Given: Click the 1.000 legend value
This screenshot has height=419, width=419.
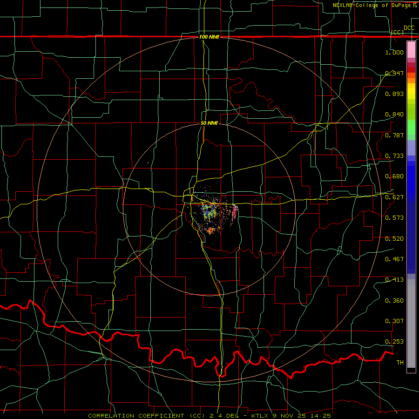Looking at the screenshot, I should (394, 52).
